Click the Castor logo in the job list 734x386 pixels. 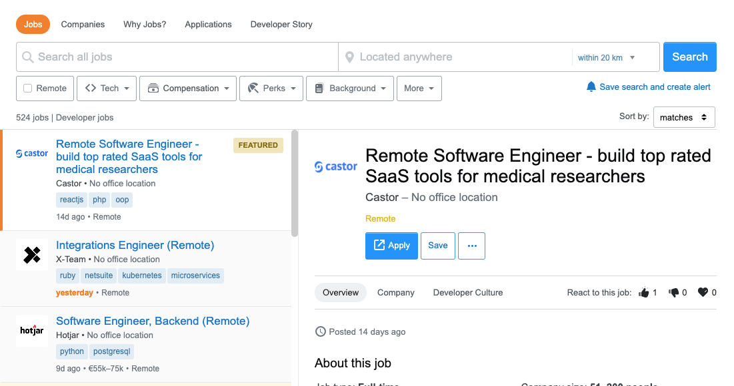(32, 153)
